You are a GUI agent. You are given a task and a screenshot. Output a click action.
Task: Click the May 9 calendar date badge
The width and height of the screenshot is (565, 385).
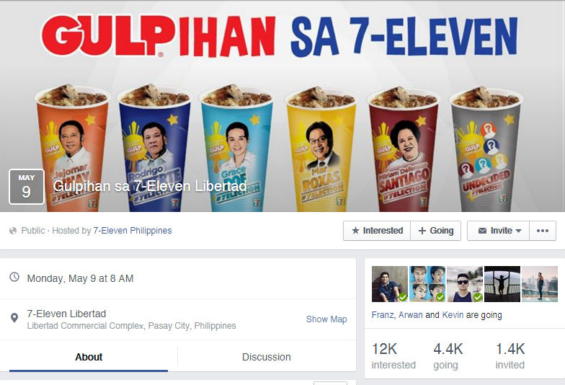coord(26,187)
